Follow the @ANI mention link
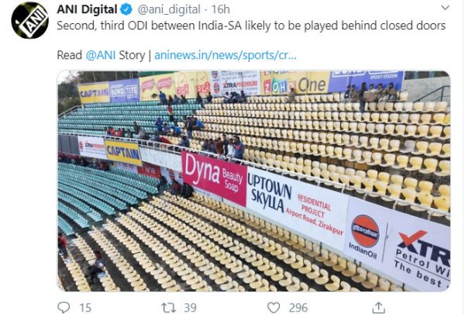This screenshot has width=465, height=314. point(101,56)
